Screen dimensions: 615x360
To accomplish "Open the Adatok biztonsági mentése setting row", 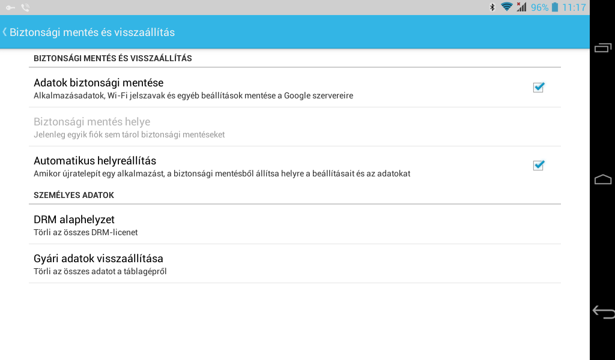I will coord(294,88).
